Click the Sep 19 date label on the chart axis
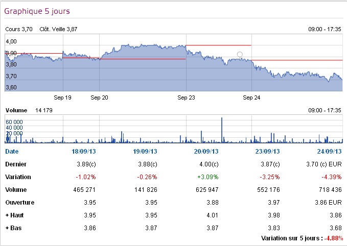Viewport: 347px width, 246px height. click(x=62, y=96)
